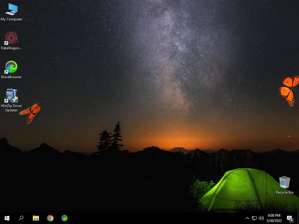Click the 'My Computer' label text

[11, 19]
